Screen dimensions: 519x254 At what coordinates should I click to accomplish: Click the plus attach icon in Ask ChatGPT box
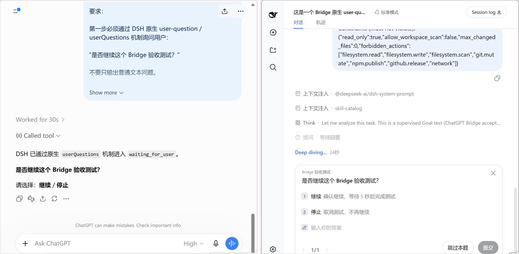(x=25, y=244)
